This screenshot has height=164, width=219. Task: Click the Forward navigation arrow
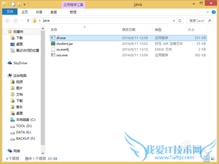point(15,21)
